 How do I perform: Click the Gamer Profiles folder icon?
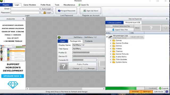tap(114, 43)
